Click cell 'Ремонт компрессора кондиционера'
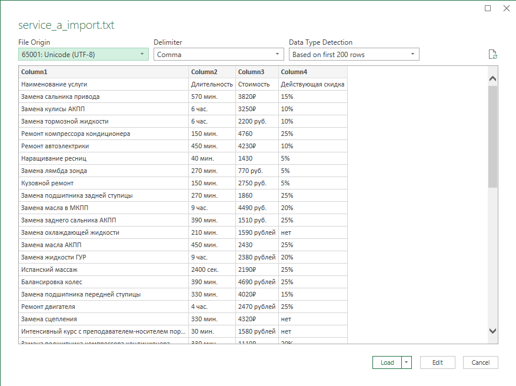This screenshot has height=386, width=516. tap(104, 134)
